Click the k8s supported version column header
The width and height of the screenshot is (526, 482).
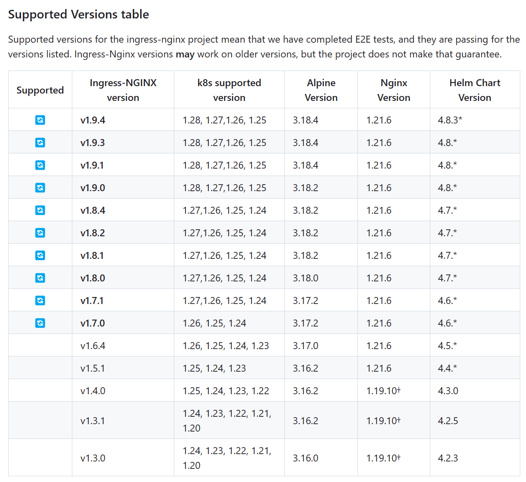tap(229, 90)
